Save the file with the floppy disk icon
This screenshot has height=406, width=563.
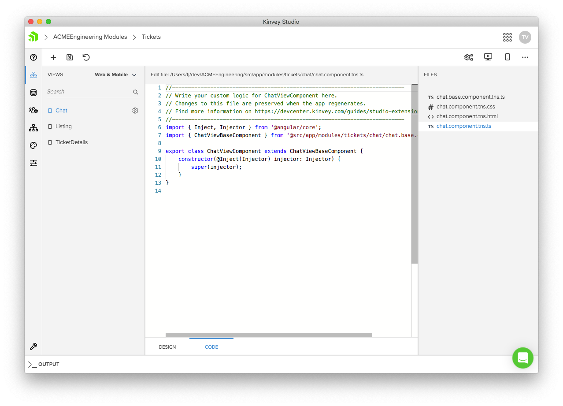click(70, 57)
